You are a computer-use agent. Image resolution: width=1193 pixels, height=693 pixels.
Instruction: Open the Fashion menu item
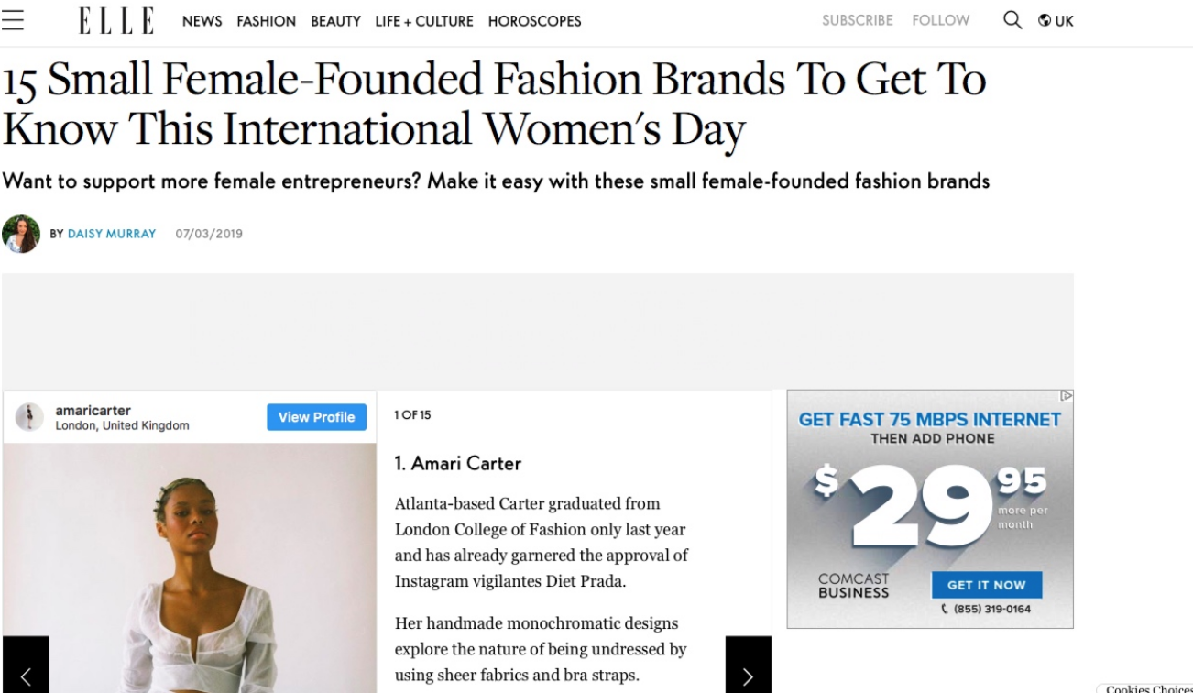tap(266, 21)
